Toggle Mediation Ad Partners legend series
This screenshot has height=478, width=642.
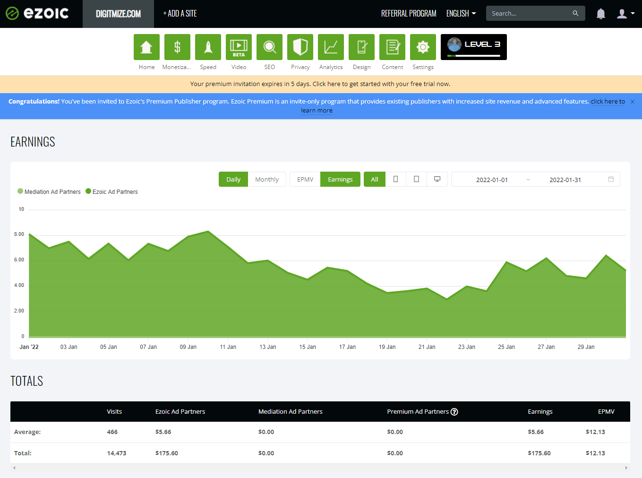[x=49, y=191]
